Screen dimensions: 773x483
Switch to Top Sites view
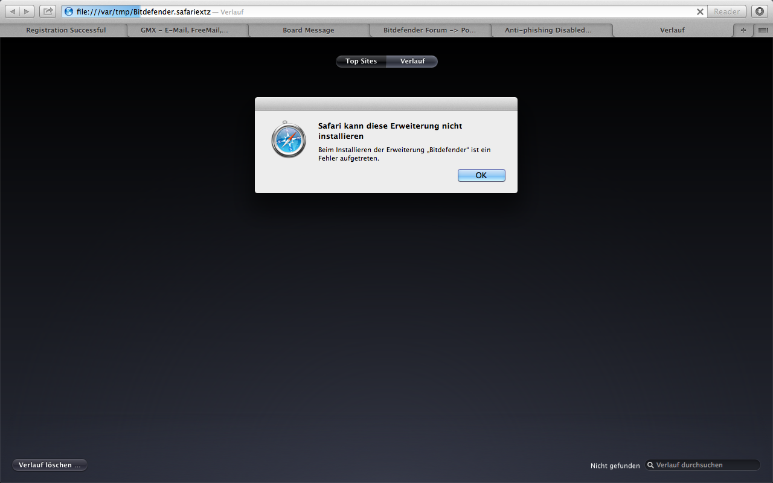[361, 61]
